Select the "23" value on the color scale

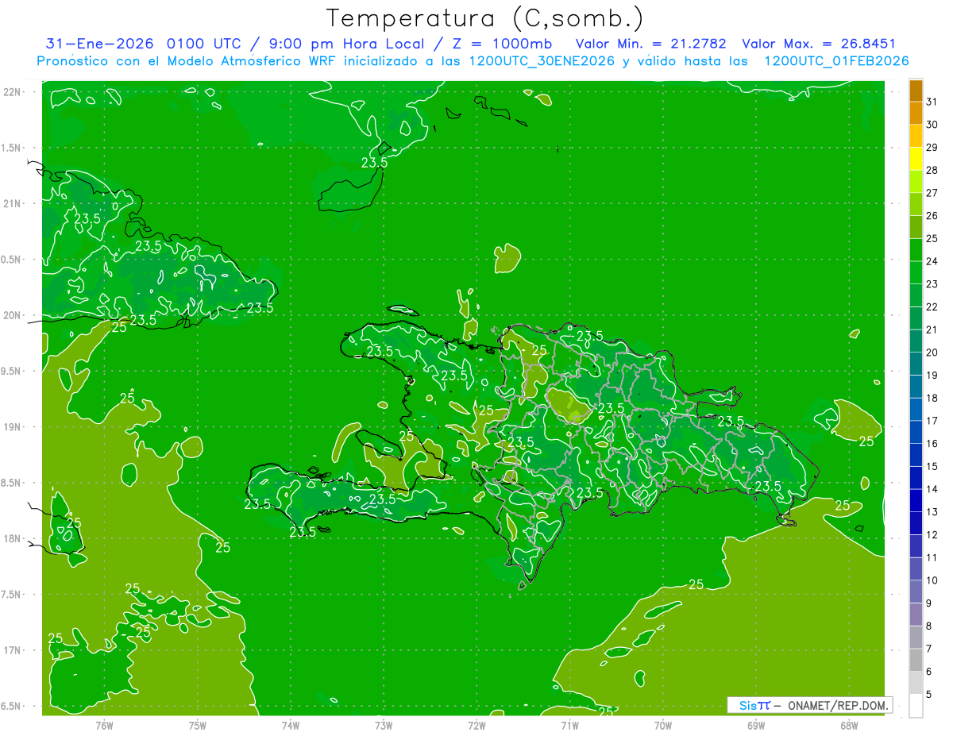click(x=932, y=284)
